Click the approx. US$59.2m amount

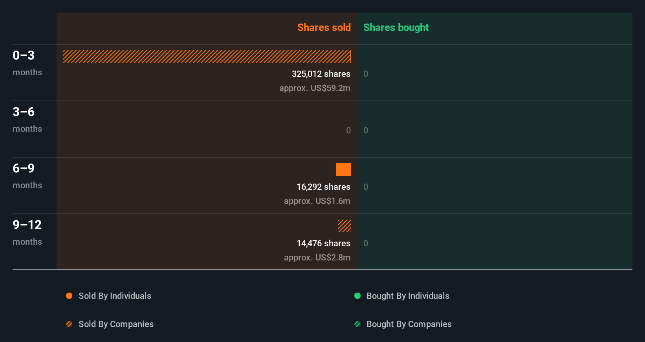point(315,88)
